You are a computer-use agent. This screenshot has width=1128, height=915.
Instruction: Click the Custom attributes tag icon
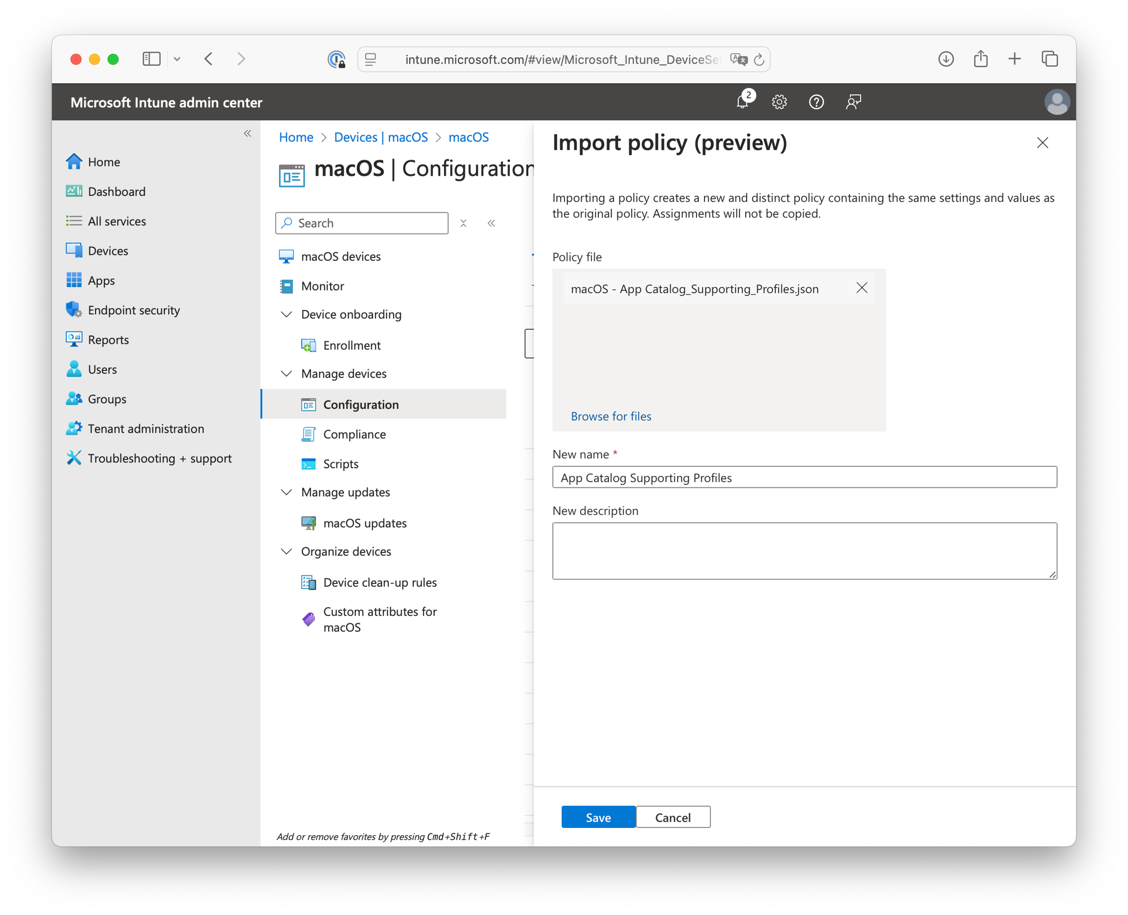tap(308, 619)
